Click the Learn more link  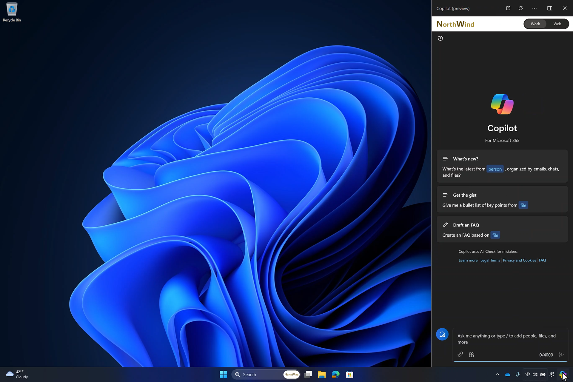pyautogui.click(x=468, y=260)
